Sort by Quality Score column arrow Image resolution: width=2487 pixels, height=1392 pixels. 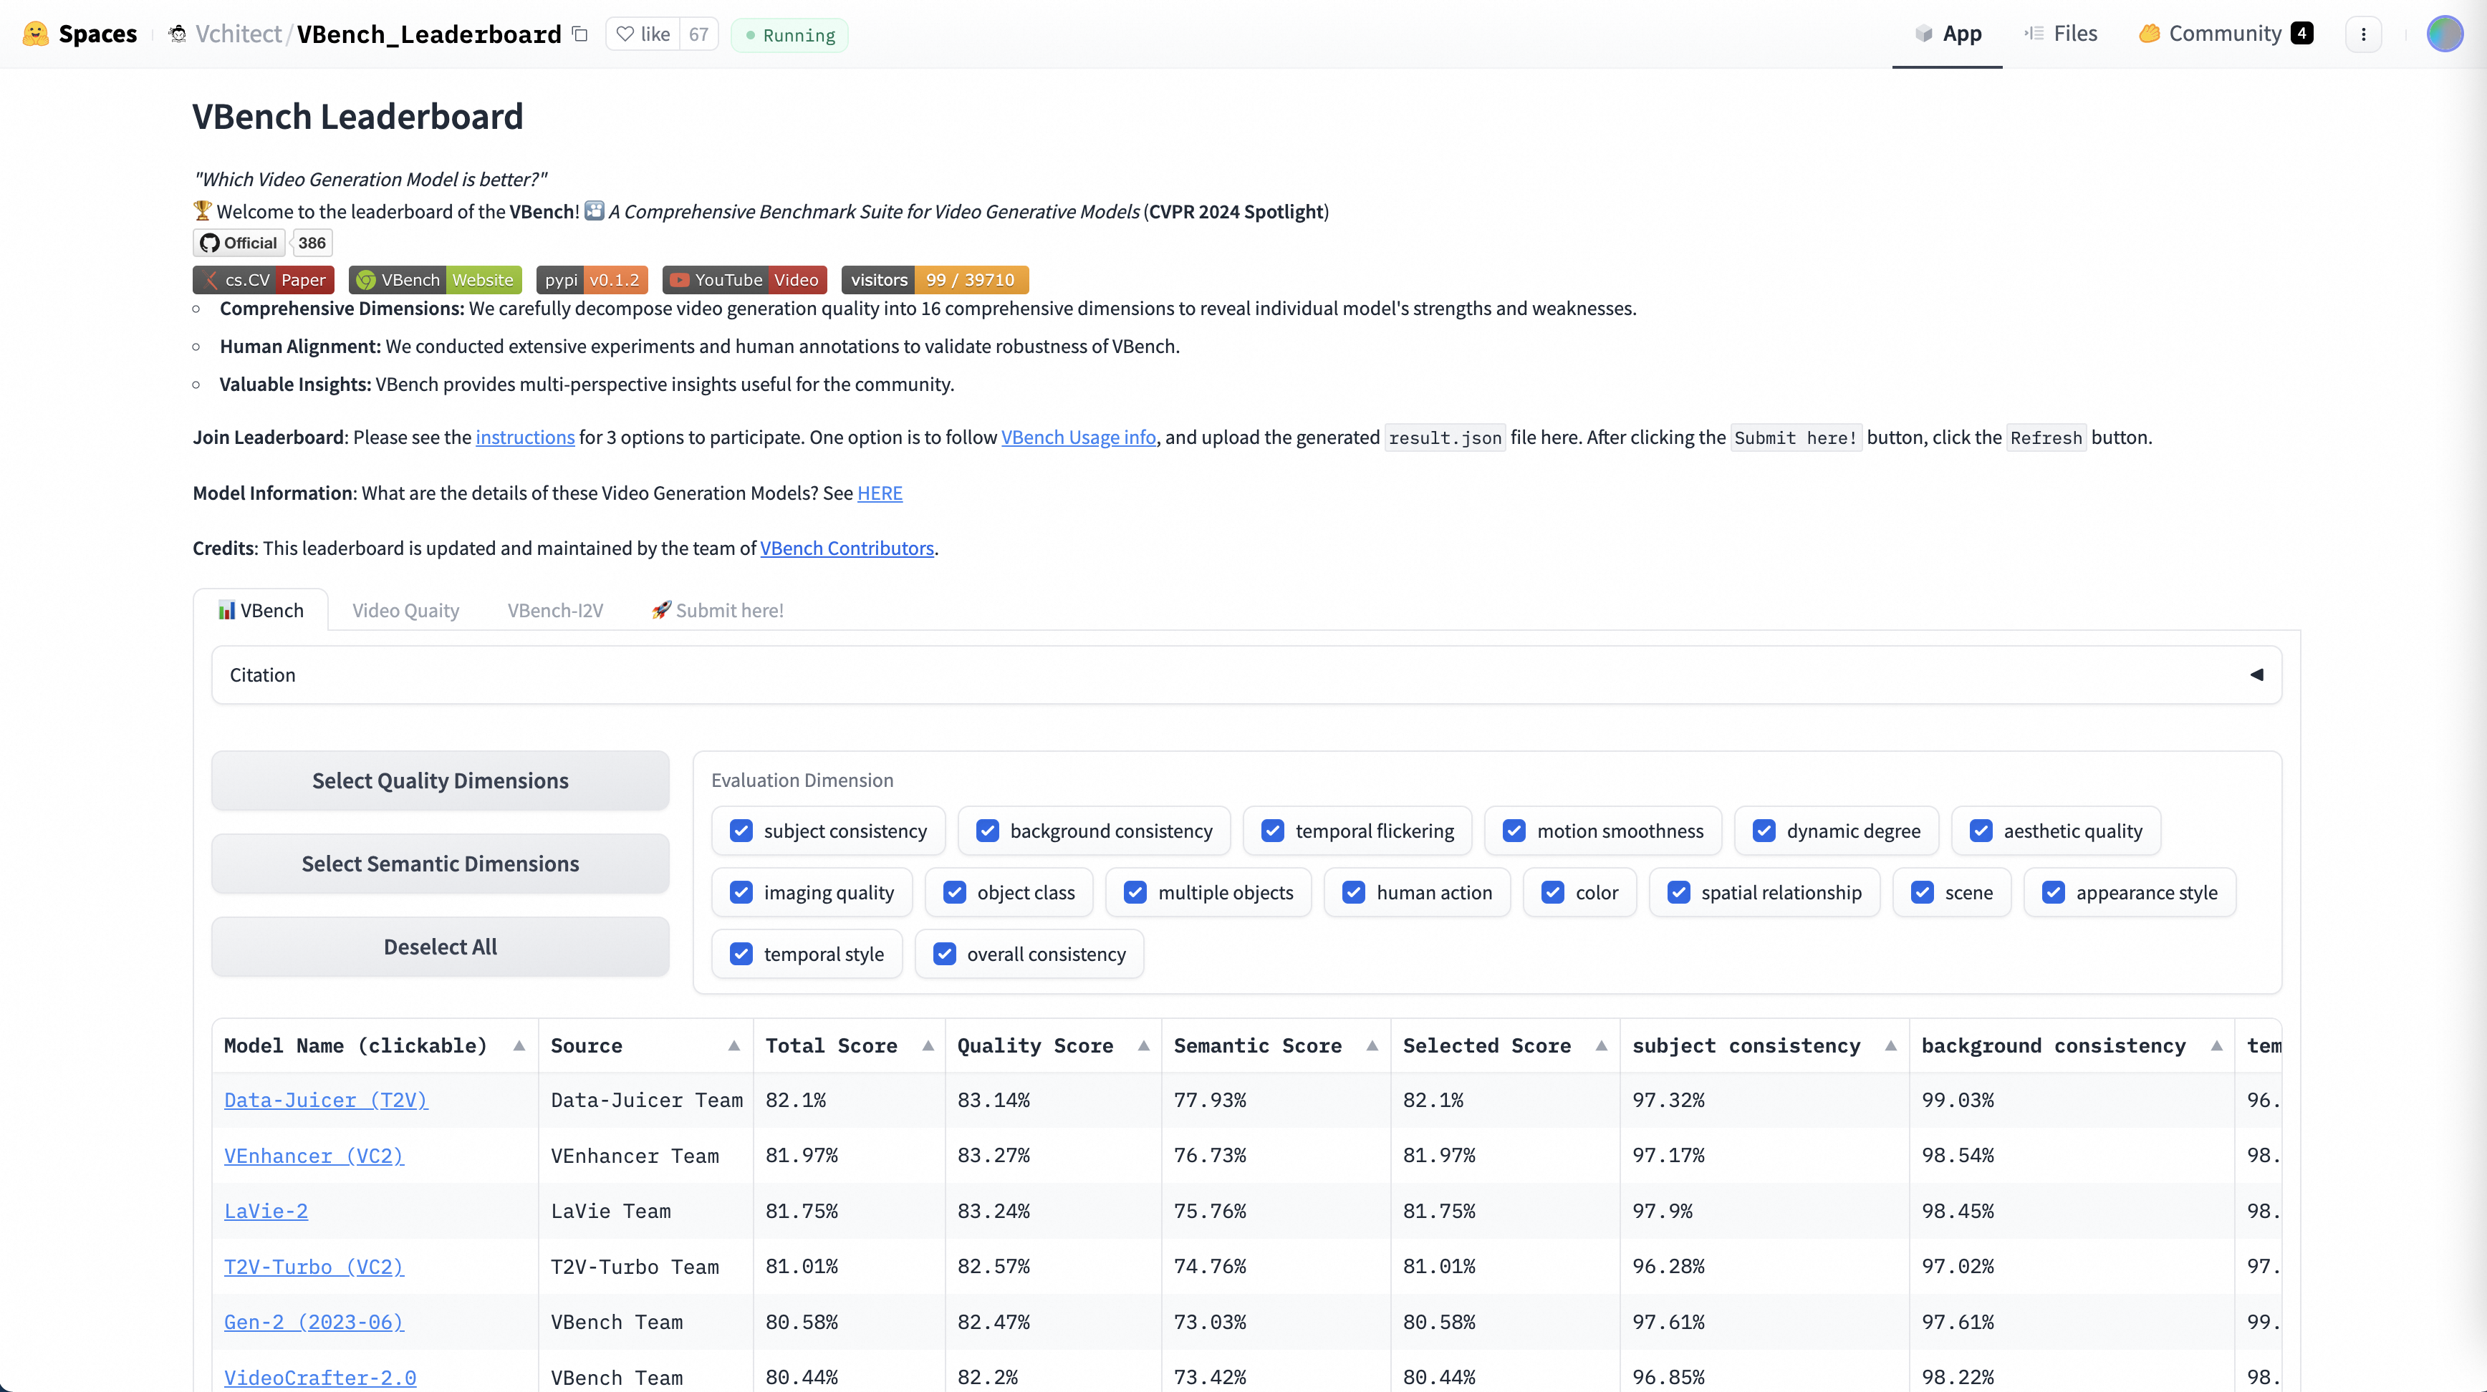coord(1144,1046)
